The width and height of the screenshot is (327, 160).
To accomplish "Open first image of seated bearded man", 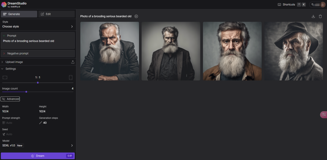I will [110, 51].
